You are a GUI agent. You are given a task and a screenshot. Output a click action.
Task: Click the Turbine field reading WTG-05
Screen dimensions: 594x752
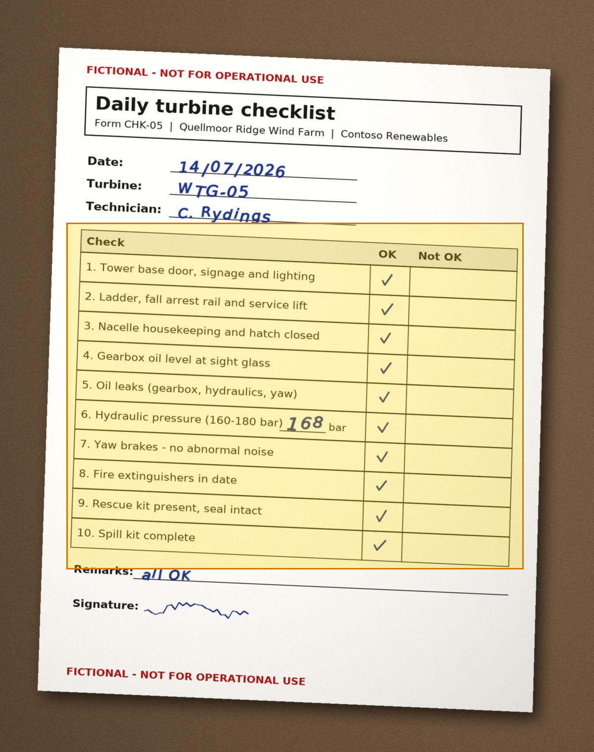pos(263,191)
